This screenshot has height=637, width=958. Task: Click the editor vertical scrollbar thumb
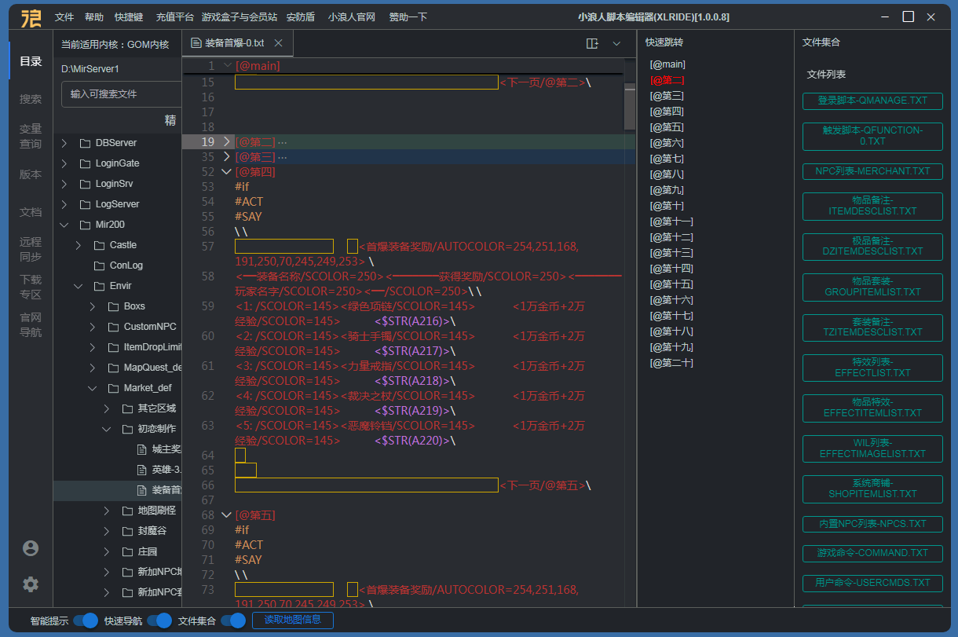coord(630,106)
